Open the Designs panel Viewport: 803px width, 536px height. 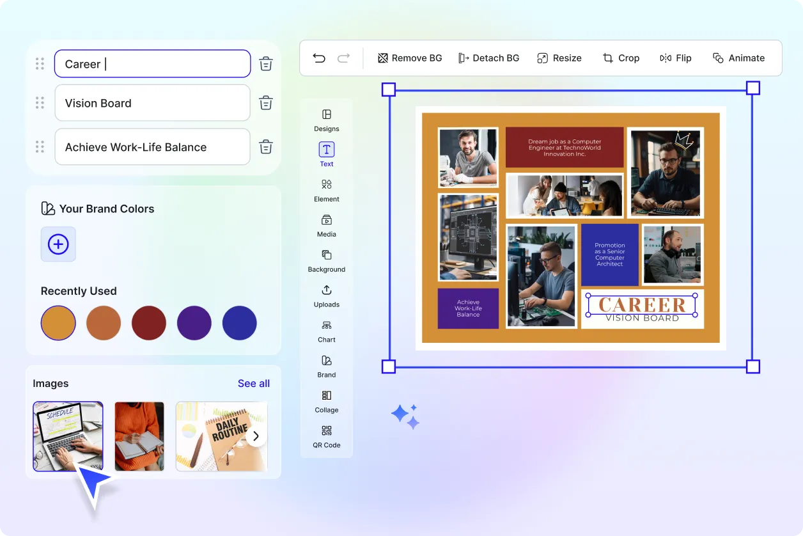pos(327,120)
